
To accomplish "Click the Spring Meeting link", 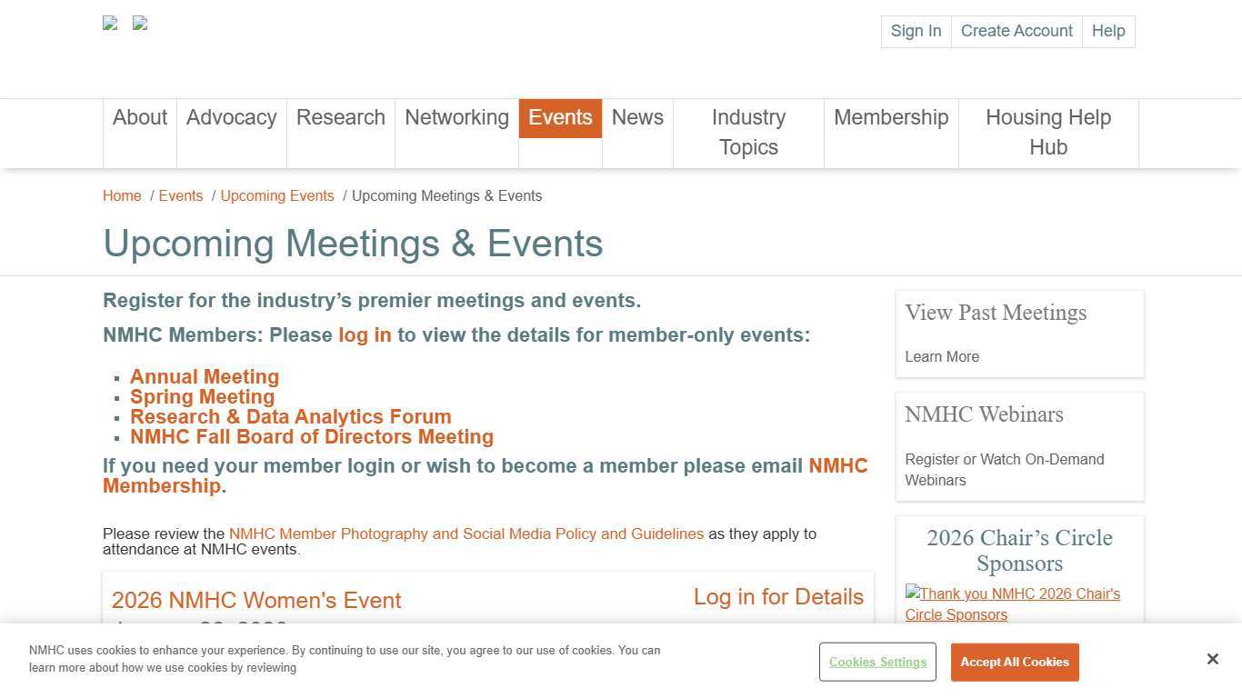I will point(202,396).
